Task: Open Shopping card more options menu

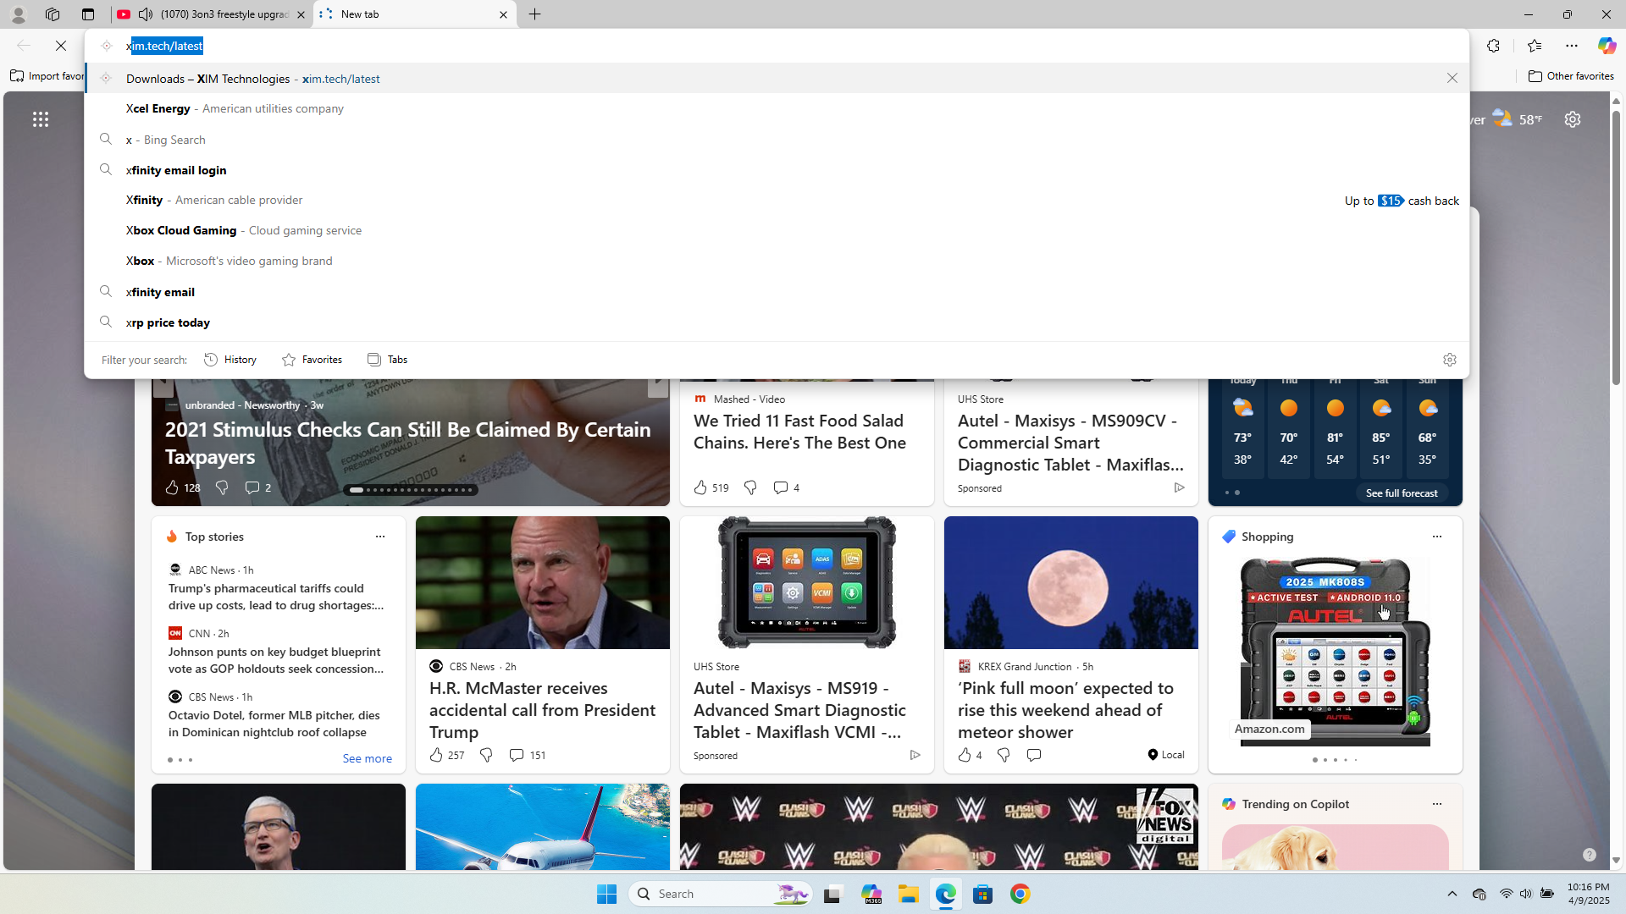Action: pos(1437,537)
